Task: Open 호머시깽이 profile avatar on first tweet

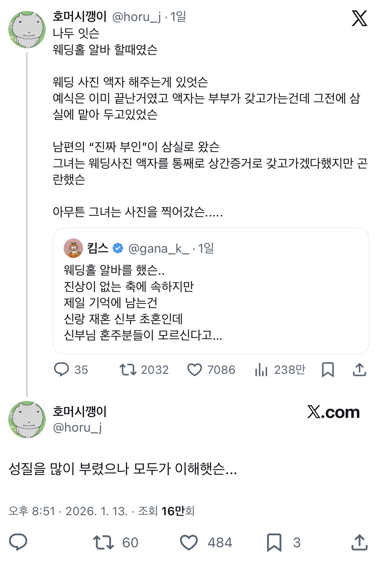Action: [x=27, y=30]
